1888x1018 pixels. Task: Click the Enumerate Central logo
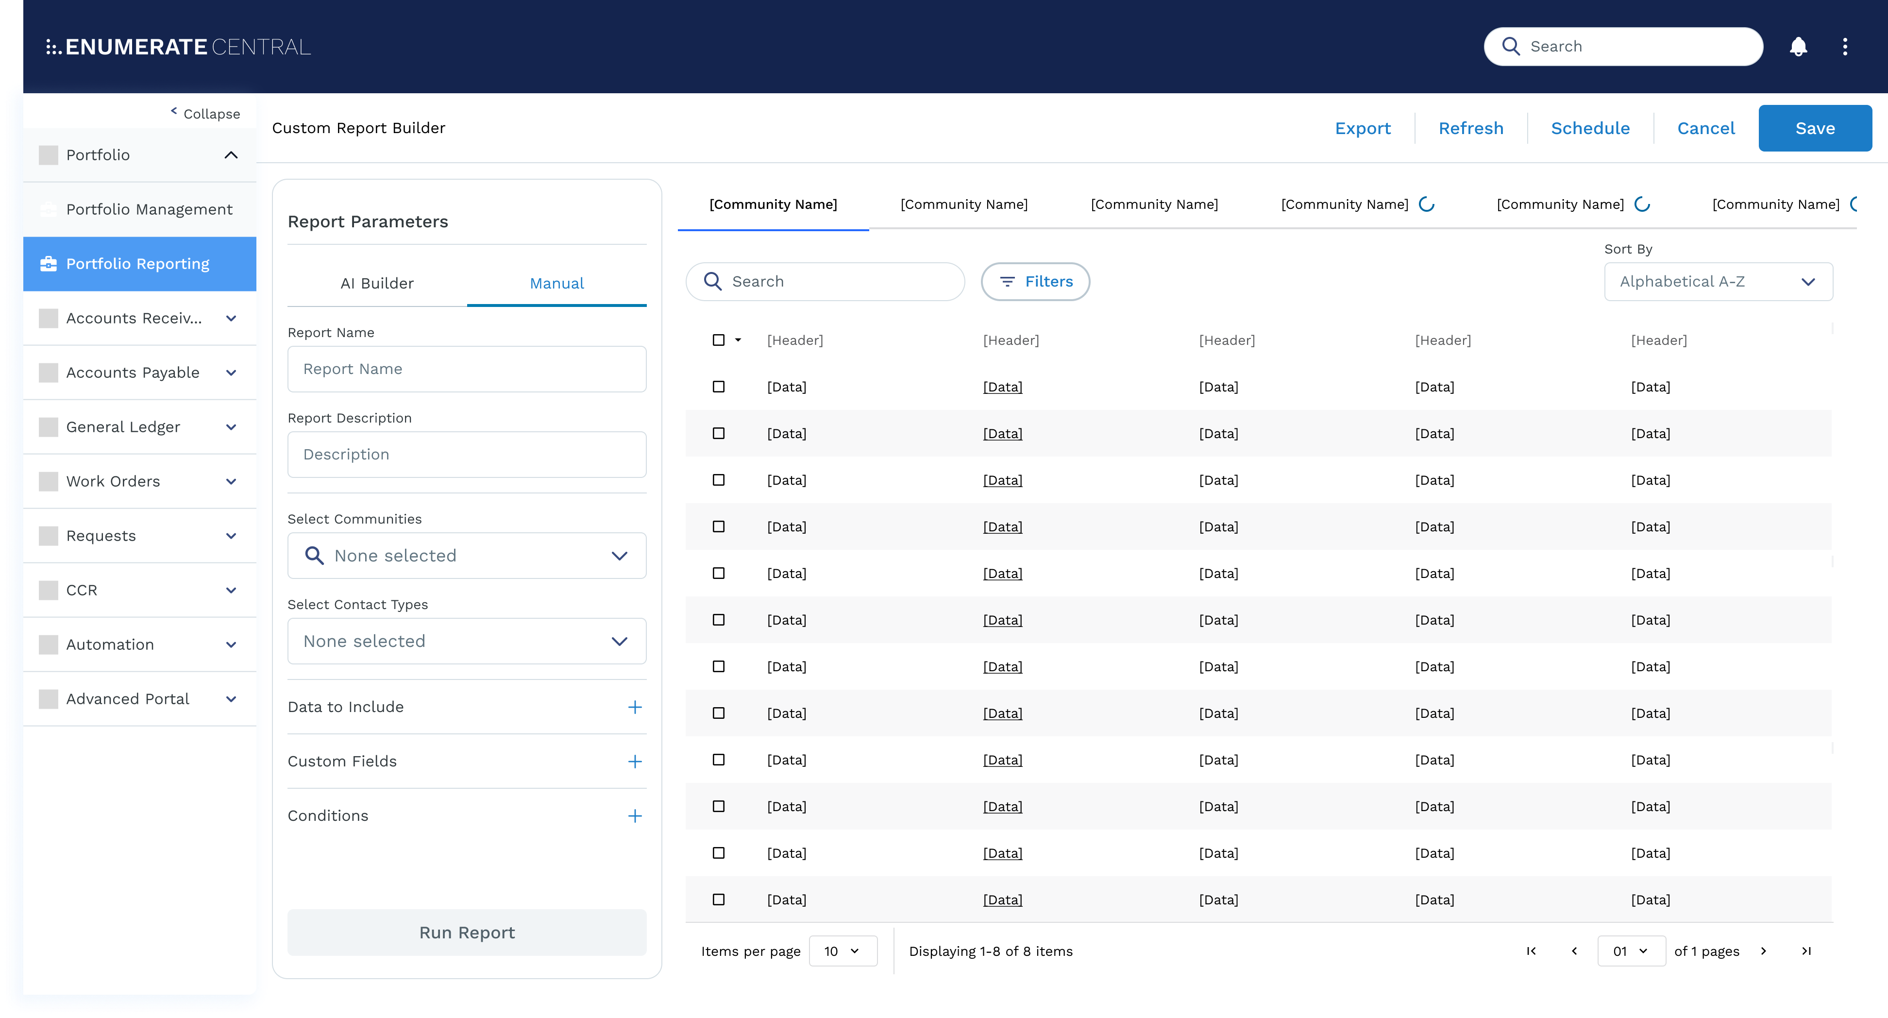coord(178,47)
